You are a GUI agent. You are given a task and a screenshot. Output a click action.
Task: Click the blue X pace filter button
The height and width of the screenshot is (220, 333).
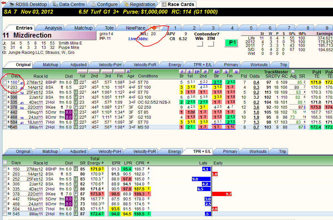click(x=128, y=71)
